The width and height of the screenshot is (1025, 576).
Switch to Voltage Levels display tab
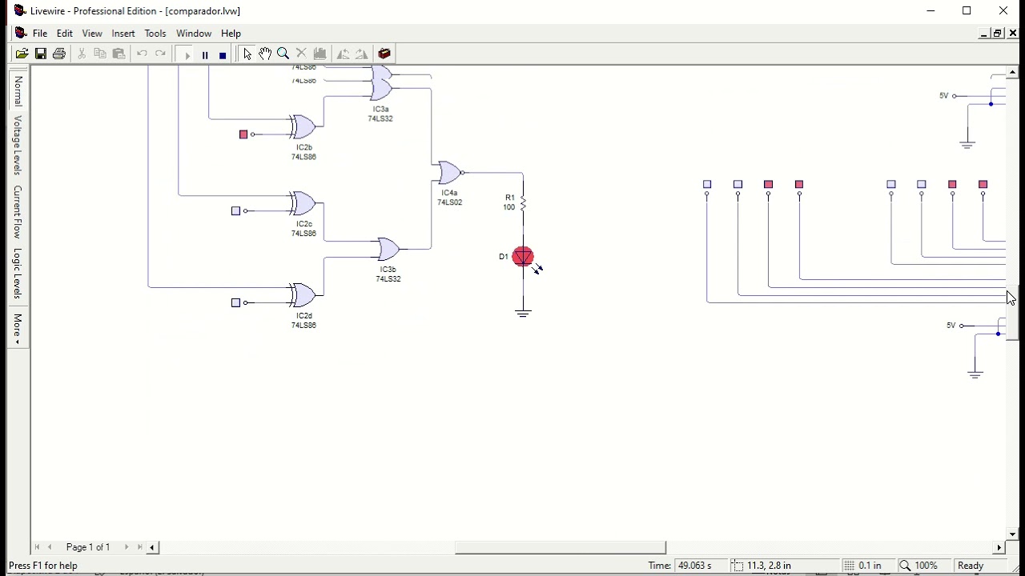pyautogui.click(x=18, y=146)
